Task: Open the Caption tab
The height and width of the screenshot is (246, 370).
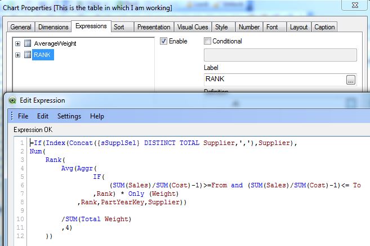Action: 324,27
